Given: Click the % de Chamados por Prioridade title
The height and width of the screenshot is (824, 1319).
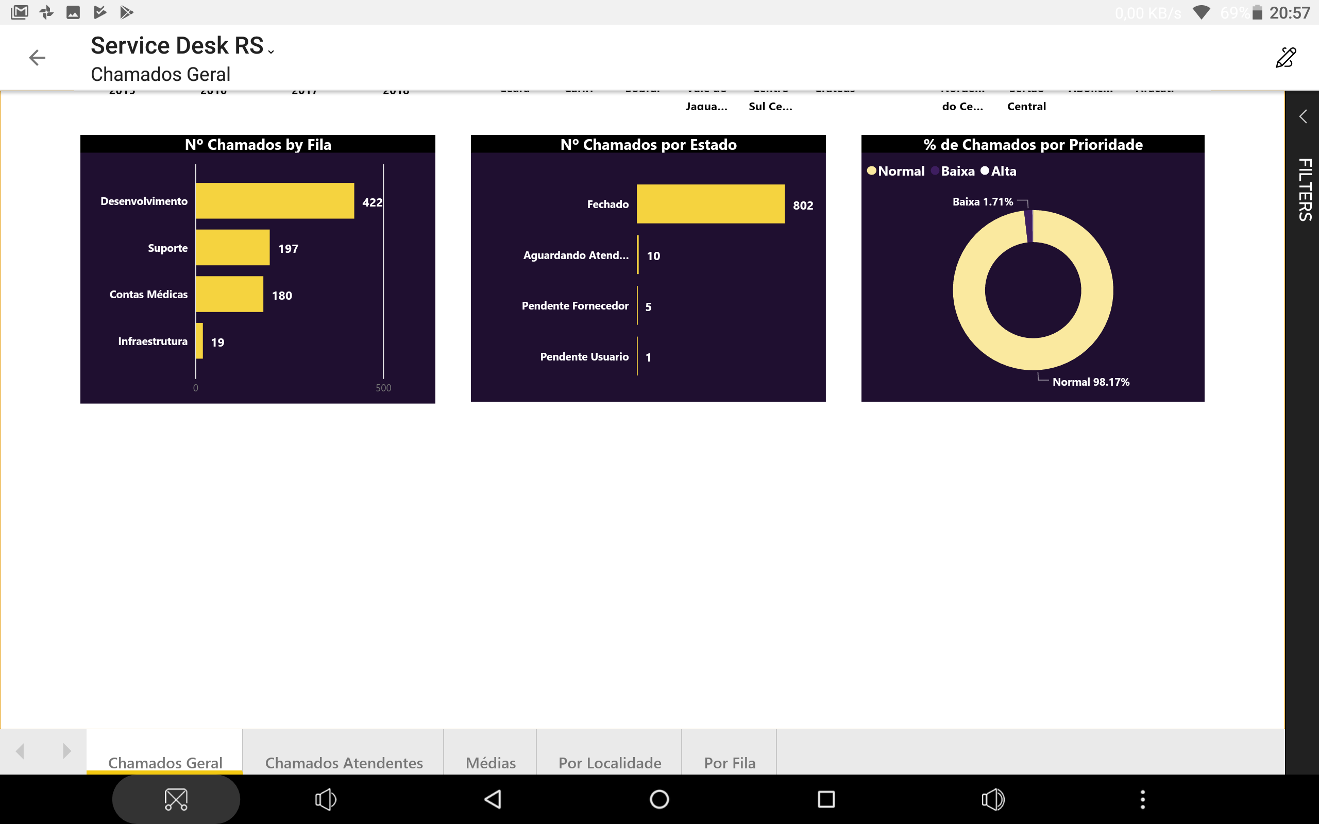Looking at the screenshot, I should 1033,144.
